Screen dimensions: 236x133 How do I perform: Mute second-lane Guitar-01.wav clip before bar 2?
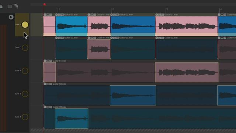[x=92, y=38]
